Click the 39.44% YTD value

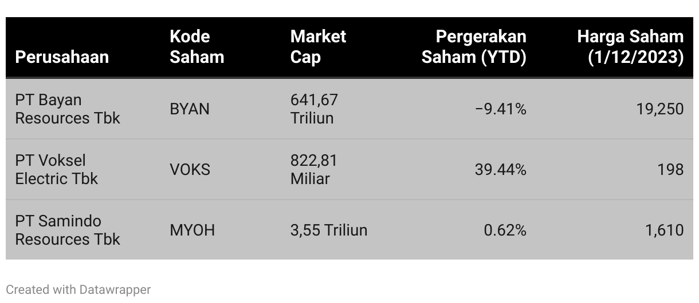pyautogui.click(x=500, y=169)
